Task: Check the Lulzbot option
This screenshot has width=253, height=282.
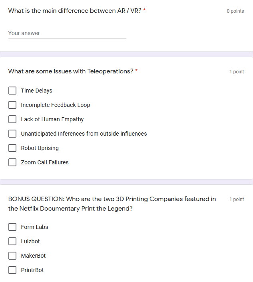Action: (x=13, y=241)
